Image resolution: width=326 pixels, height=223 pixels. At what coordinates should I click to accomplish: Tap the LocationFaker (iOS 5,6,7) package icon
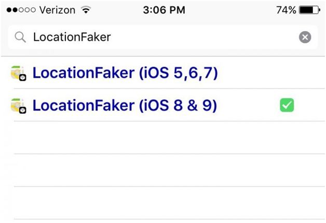[x=18, y=73]
